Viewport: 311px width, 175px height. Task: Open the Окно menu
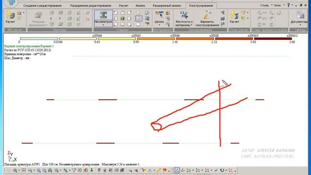click(278, 5)
